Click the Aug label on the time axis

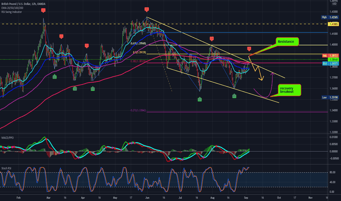[213, 198]
